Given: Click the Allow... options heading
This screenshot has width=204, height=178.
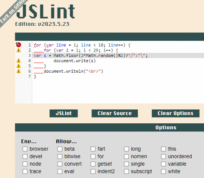Looking at the screenshot, I should point(66,141).
